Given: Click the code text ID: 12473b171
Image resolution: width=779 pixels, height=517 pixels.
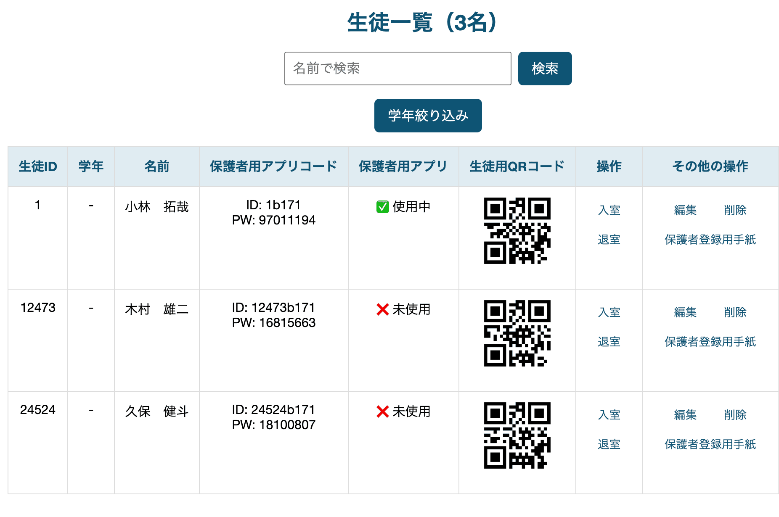Looking at the screenshot, I should pyautogui.click(x=273, y=308).
